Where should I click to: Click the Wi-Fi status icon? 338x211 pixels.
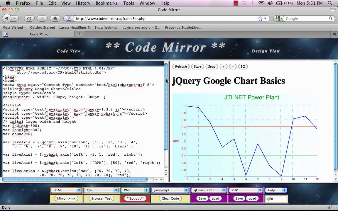(261, 3)
